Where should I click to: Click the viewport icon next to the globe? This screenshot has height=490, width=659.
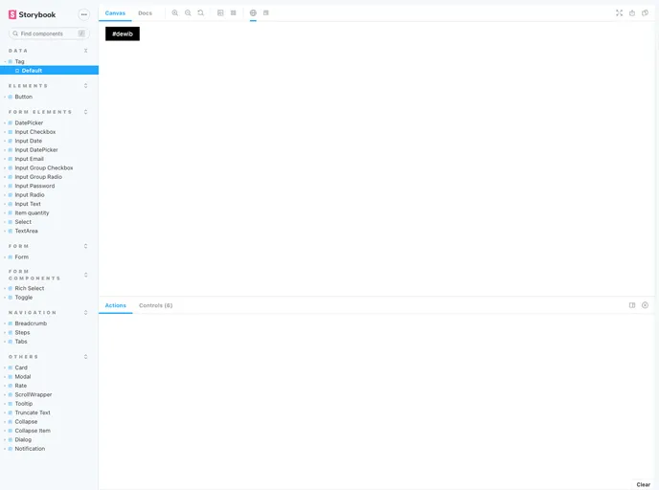pyautogui.click(x=266, y=13)
